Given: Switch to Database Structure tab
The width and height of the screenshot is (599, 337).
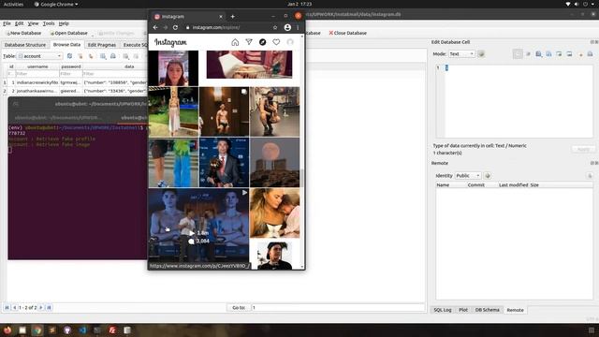Looking at the screenshot, I should click(25, 45).
